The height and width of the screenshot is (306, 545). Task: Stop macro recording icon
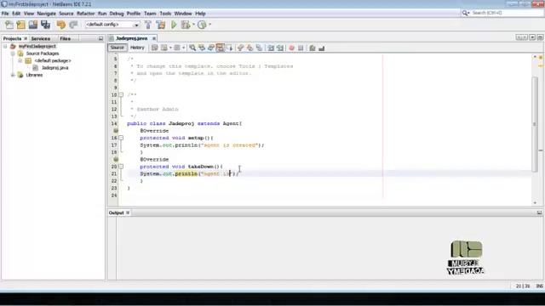click(x=301, y=48)
